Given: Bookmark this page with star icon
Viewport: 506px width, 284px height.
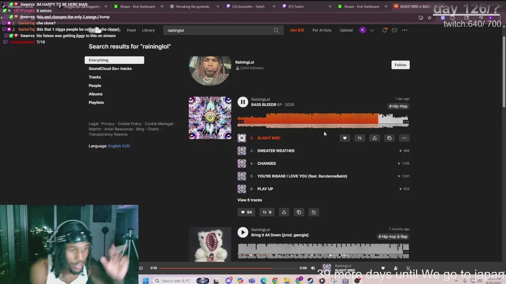Looking at the screenshot, I should point(429,18).
